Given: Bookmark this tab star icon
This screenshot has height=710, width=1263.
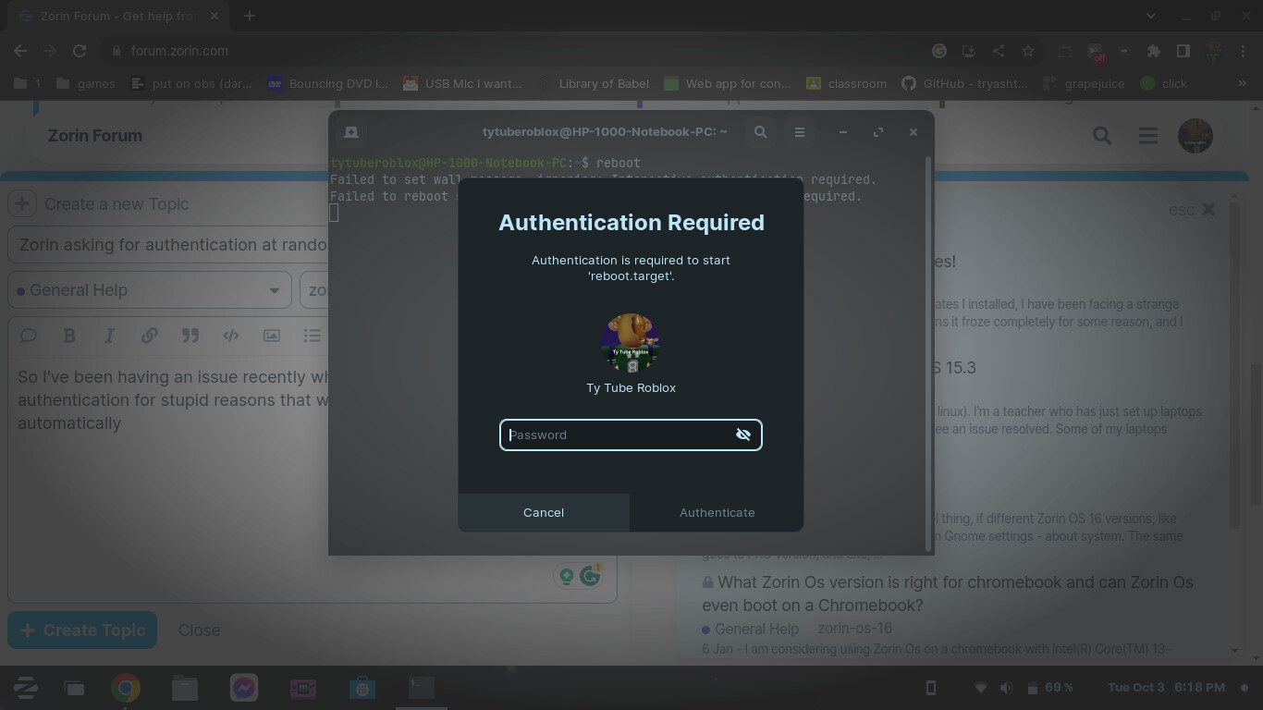Looking at the screenshot, I should point(1027,51).
